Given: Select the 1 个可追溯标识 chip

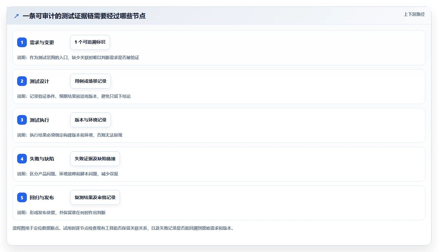Looking at the screenshot, I should pos(90,42).
